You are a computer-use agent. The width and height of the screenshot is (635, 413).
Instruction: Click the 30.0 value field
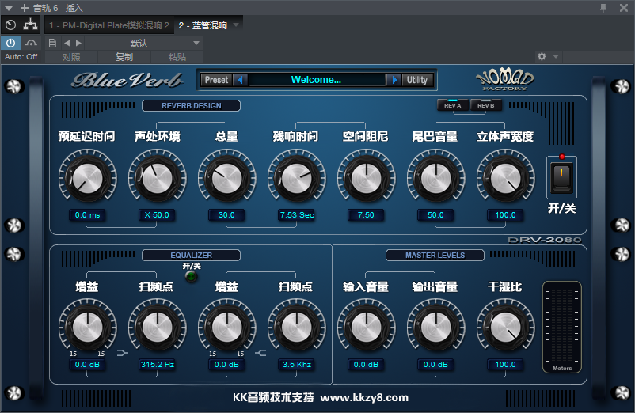(226, 215)
